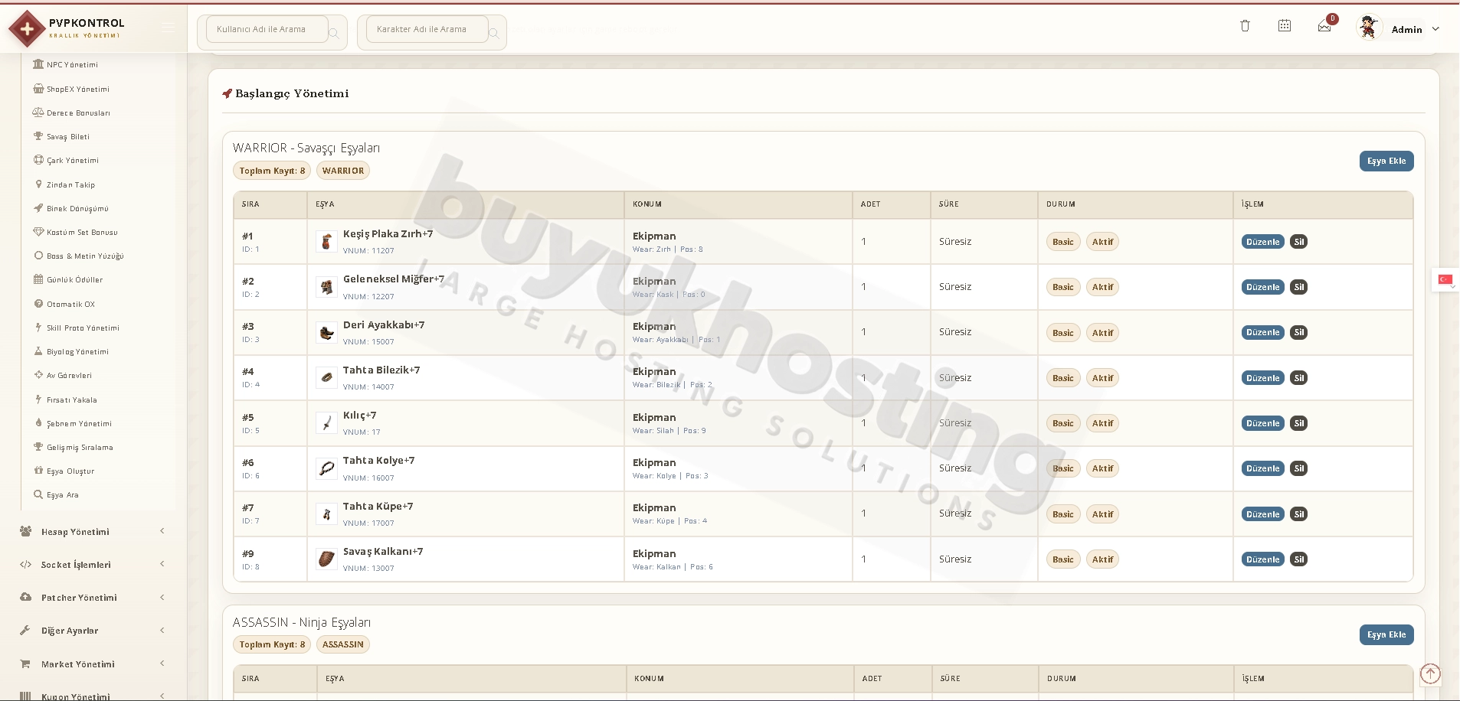
Task: Click the Günlük Ödüller calendar icon
Action: point(38,279)
